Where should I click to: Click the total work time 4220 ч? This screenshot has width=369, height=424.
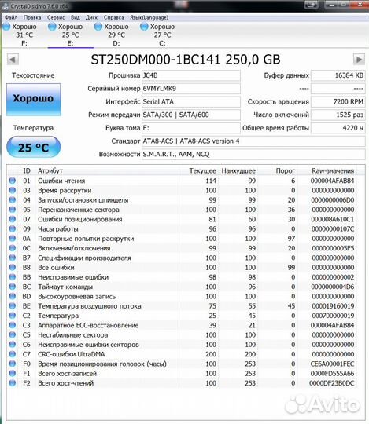[338, 128]
